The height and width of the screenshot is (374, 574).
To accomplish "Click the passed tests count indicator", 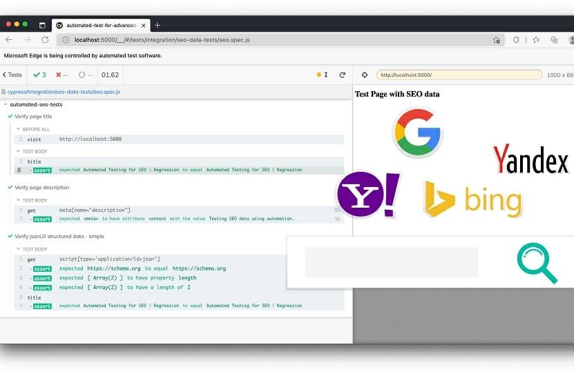I will coord(39,75).
